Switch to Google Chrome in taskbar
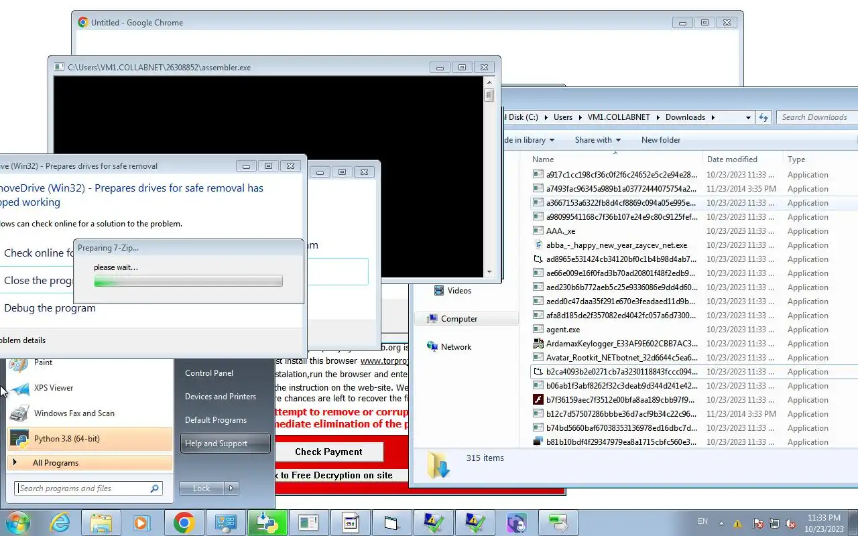 pyautogui.click(x=184, y=522)
